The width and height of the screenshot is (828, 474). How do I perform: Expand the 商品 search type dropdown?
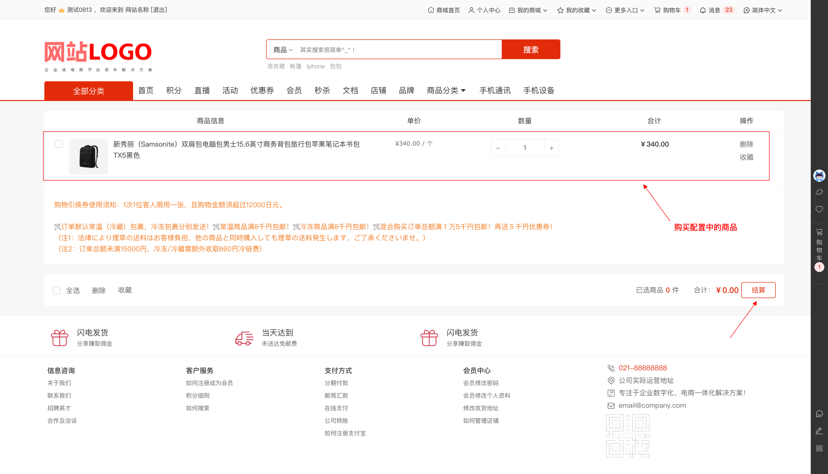click(x=283, y=50)
